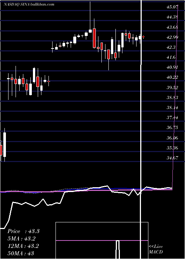This screenshot has height=259, width=185.
Task: Select the 39.52 price axis label
Action: pyautogui.click(x=172, y=88)
